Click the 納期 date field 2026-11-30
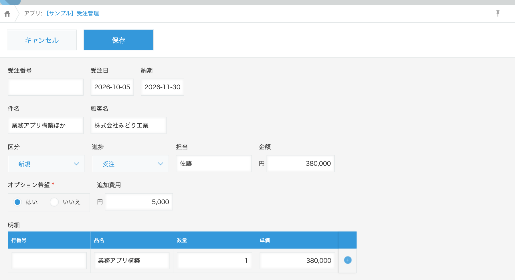The width and height of the screenshot is (515, 280). point(162,87)
